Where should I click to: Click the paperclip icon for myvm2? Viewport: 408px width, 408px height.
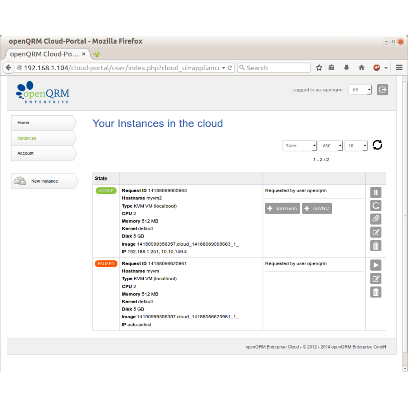(375, 219)
